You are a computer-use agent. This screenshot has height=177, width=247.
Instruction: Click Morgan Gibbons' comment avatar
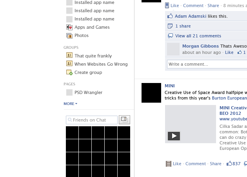173,49
